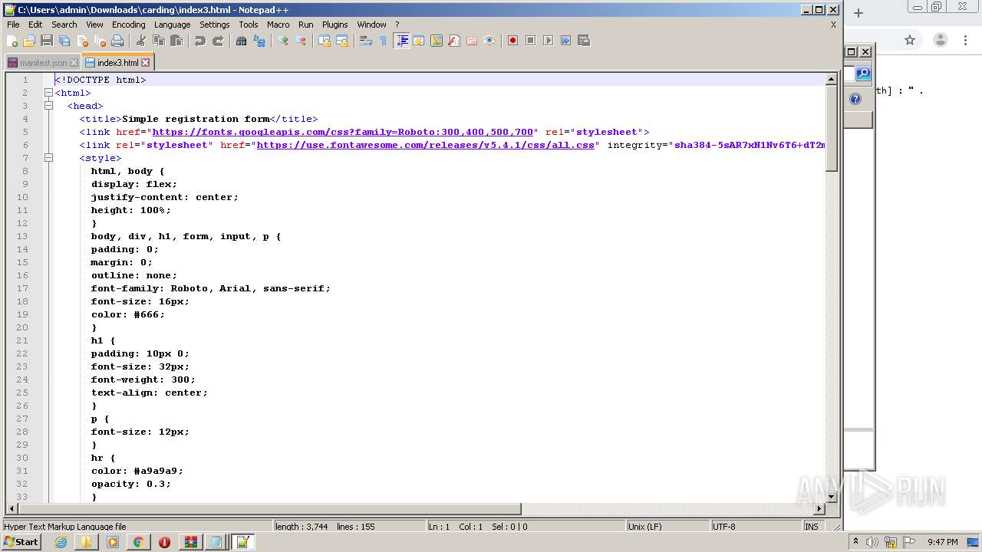Switch to manifest.json tab

click(42, 63)
